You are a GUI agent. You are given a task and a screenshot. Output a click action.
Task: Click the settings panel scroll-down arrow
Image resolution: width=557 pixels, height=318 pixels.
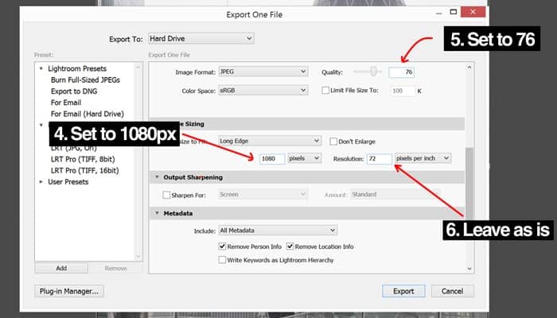pyautogui.click(x=469, y=269)
